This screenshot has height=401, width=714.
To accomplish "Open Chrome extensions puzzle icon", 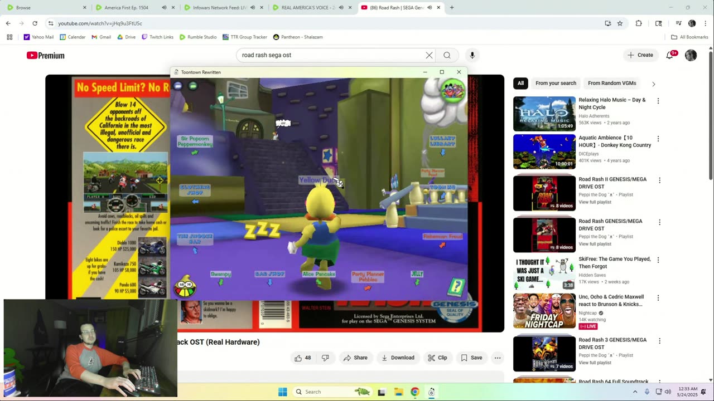I will [x=639, y=23].
